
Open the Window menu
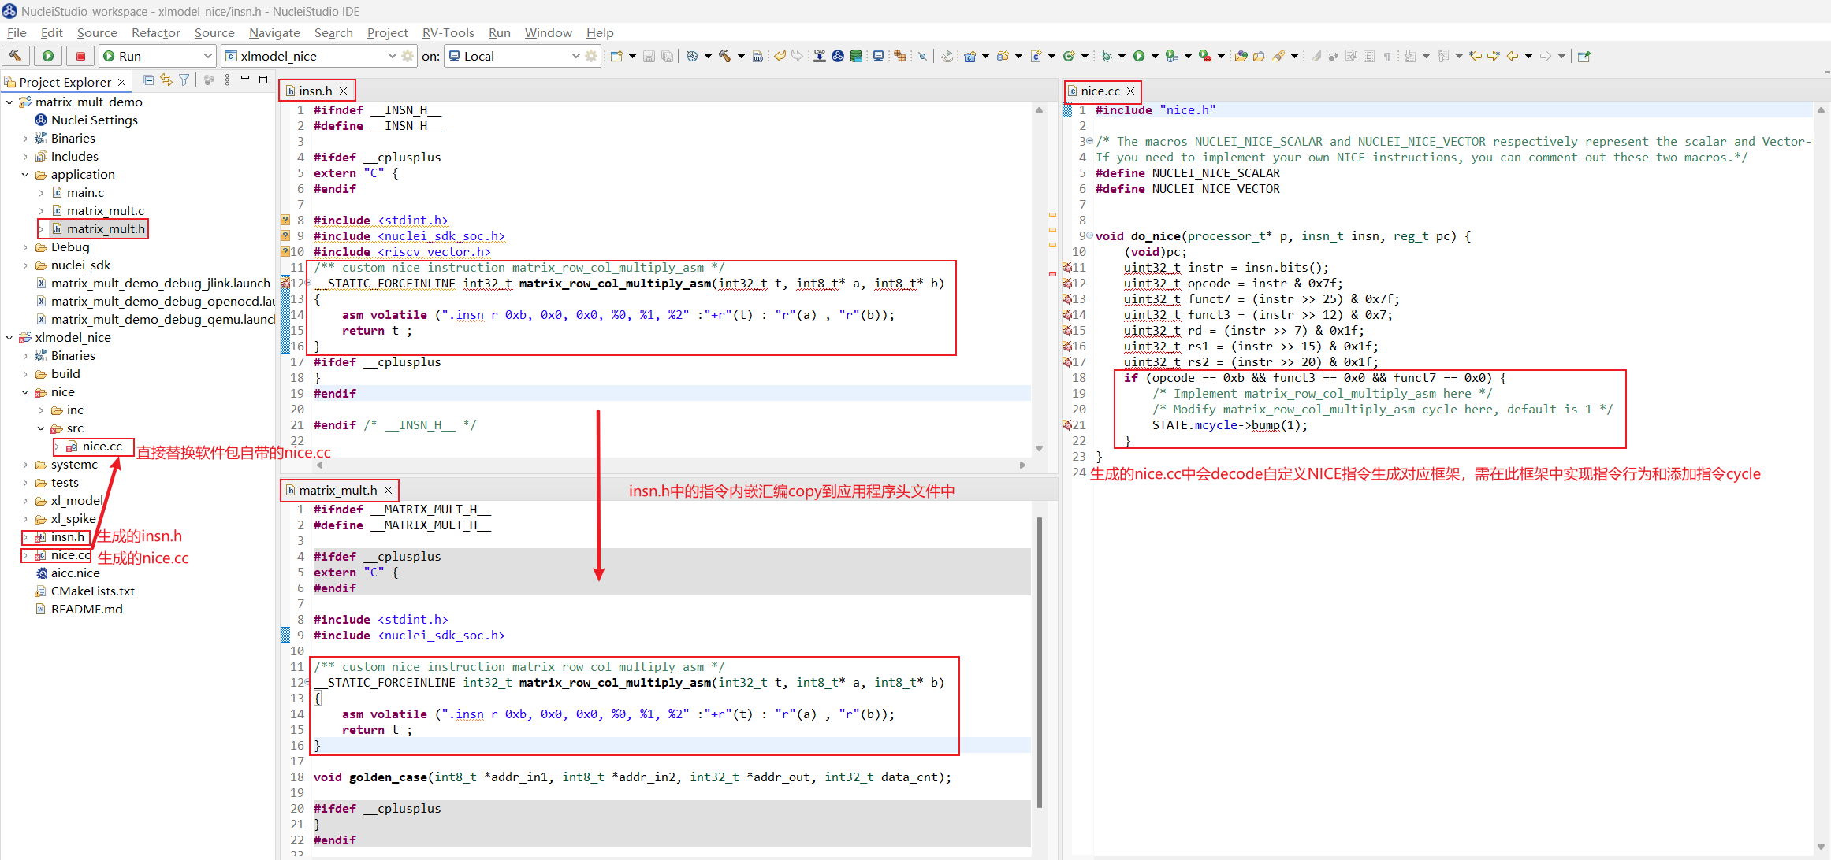[x=548, y=32]
